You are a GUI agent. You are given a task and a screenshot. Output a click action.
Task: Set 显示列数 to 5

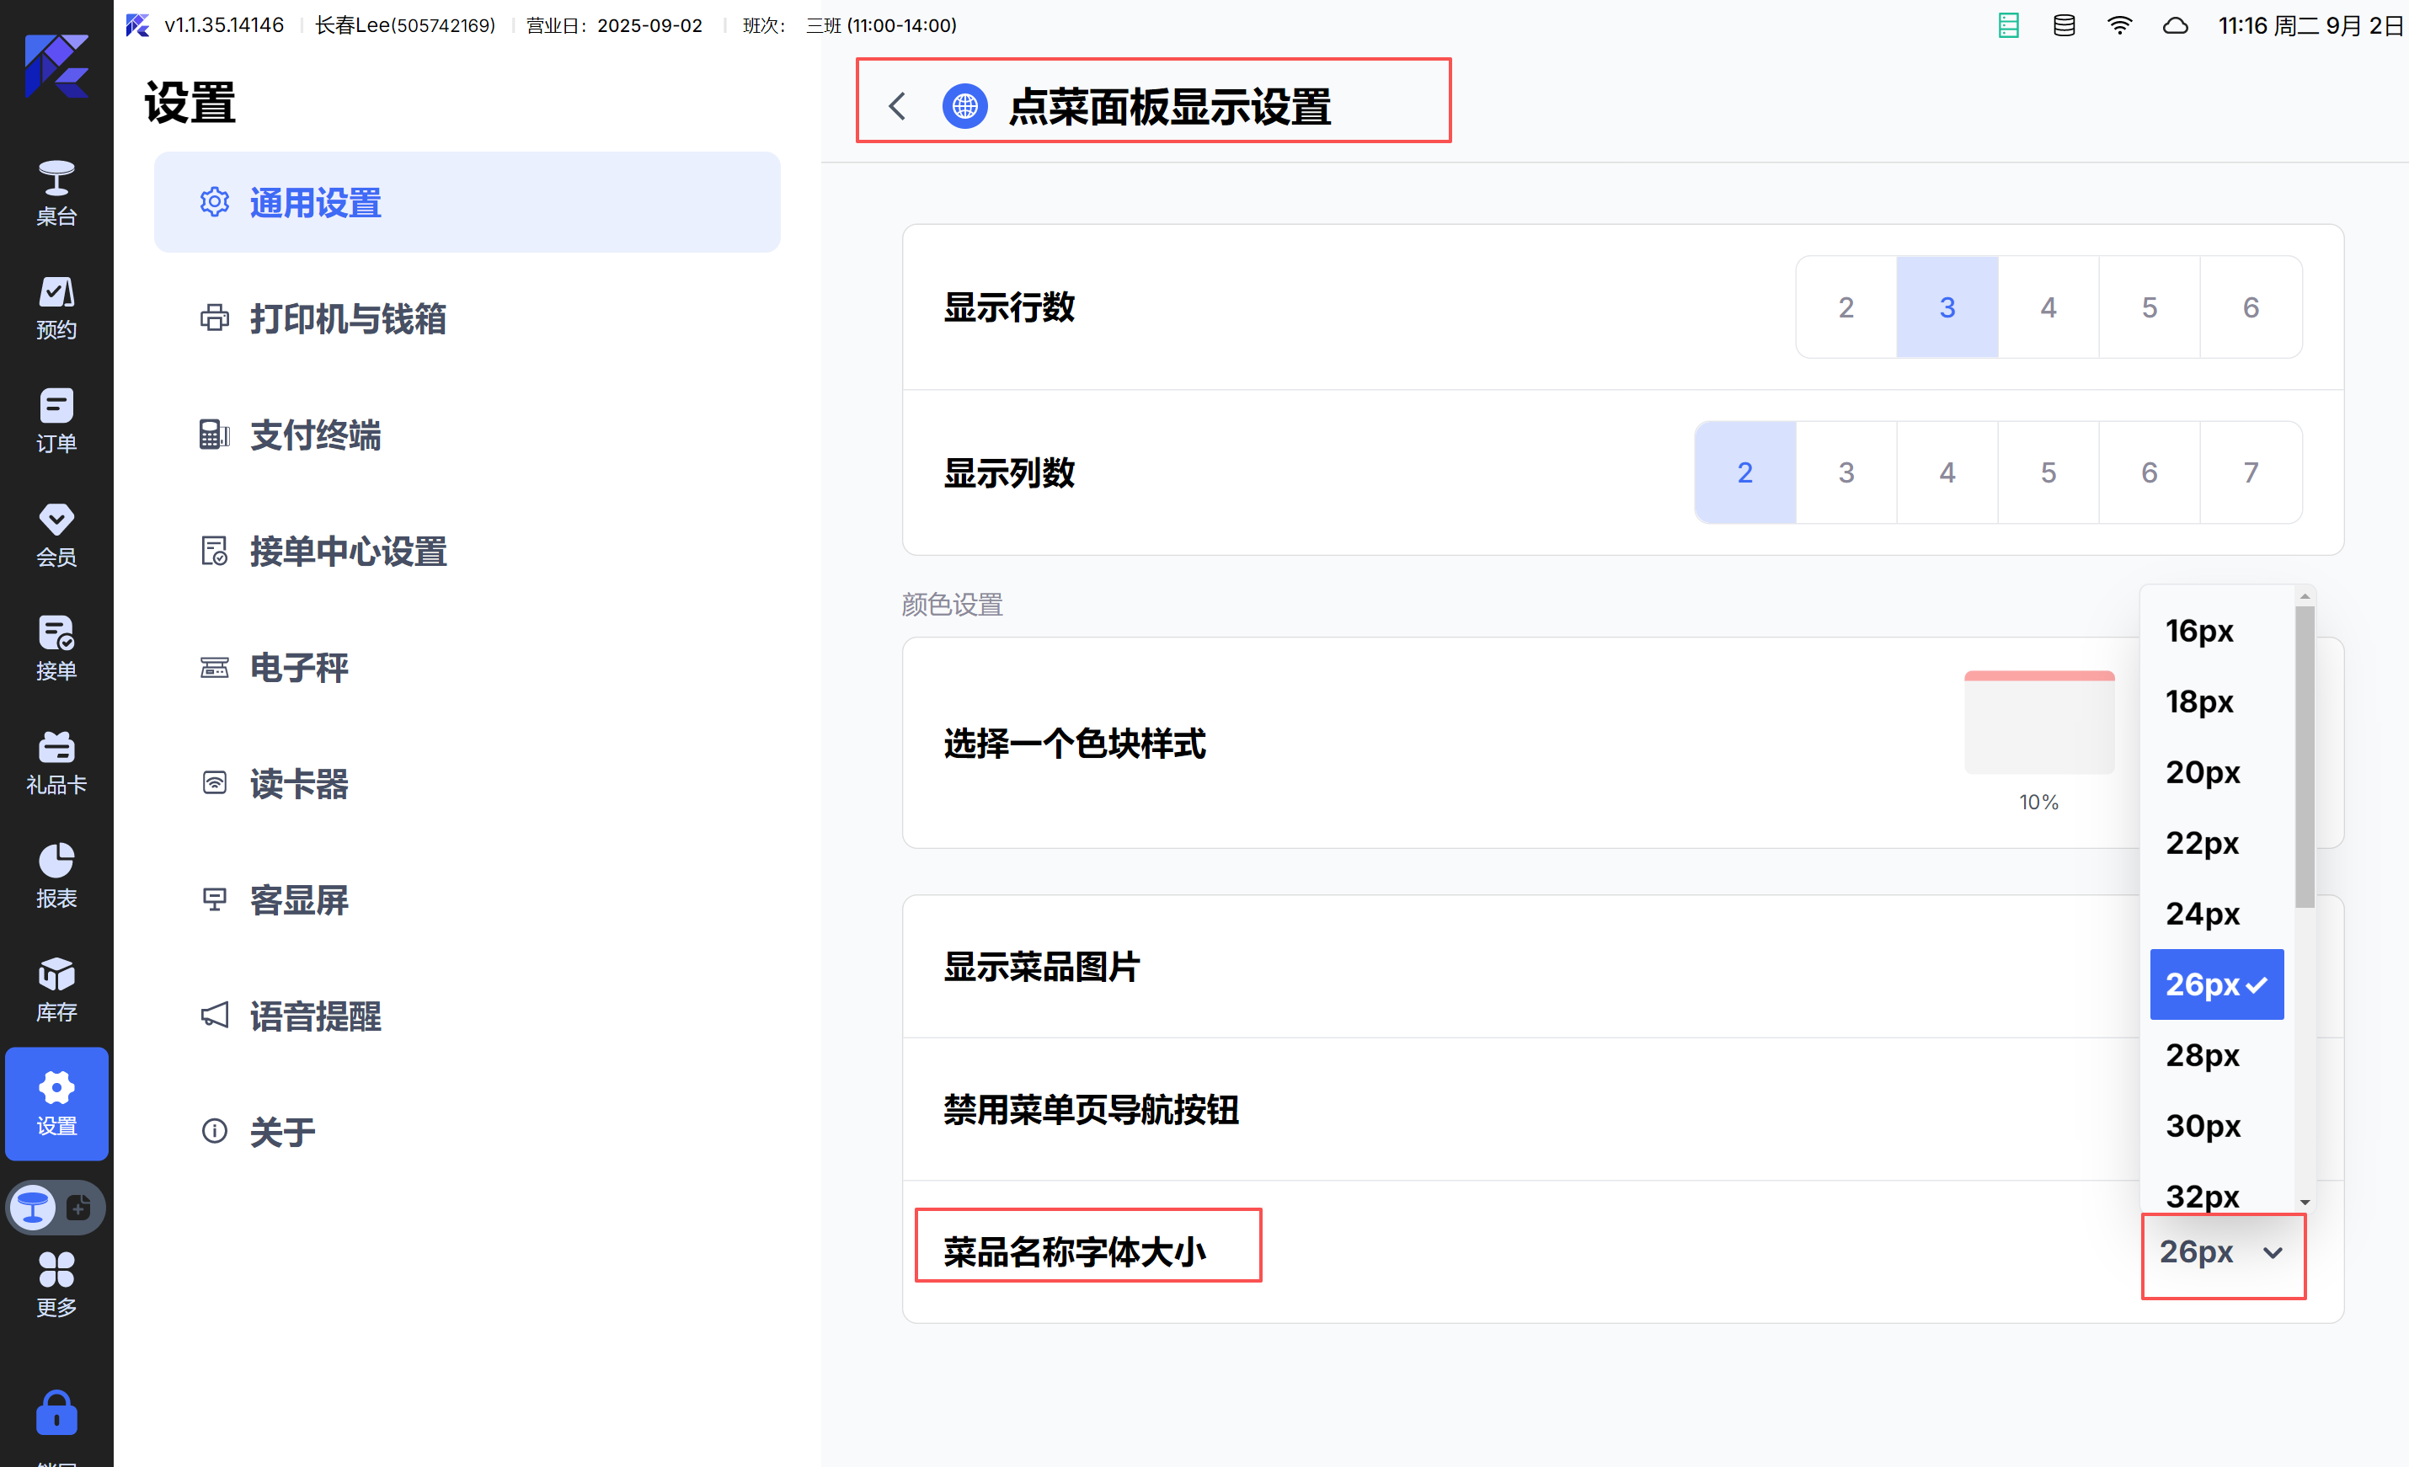pyautogui.click(x=2048, y=472)
